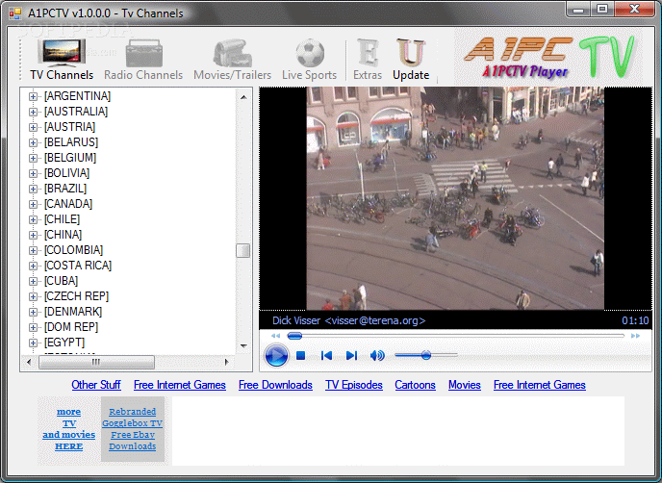The height and width of the screenshot is (483, 662).
Task: Play the stream with the round play button
Action: tap(276, 355)
